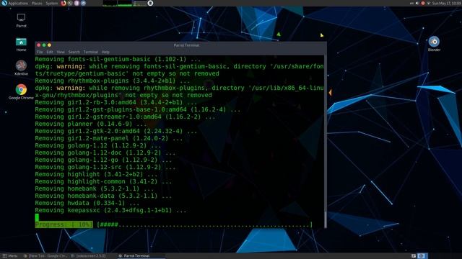Click 'Removing fonts-sil-gentium-basic (1.102-1)' line

[x=118, y=59]
